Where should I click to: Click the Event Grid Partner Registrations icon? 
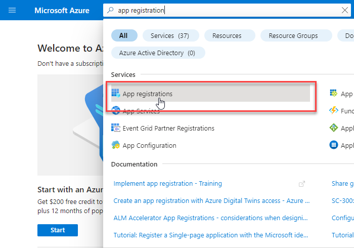[x=116, y=128]
